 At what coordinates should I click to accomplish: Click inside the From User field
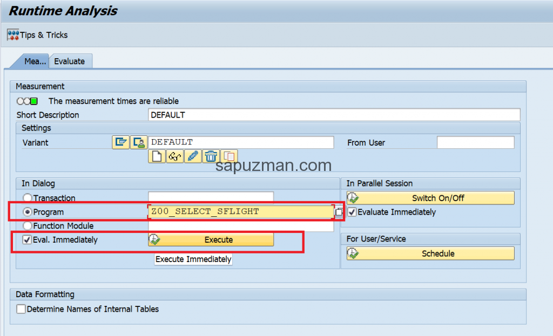point(475,142)
